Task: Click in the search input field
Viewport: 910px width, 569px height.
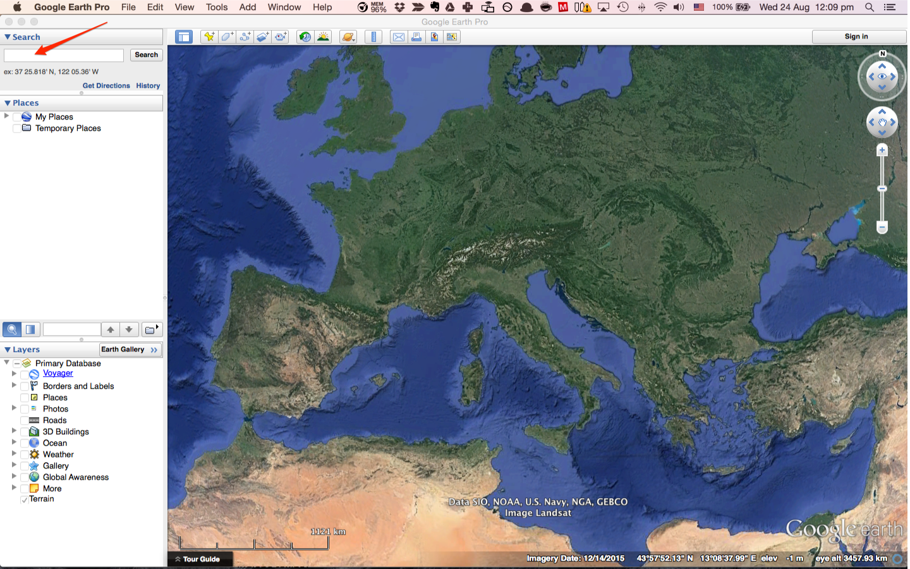Action: click(x=64, y=56)
